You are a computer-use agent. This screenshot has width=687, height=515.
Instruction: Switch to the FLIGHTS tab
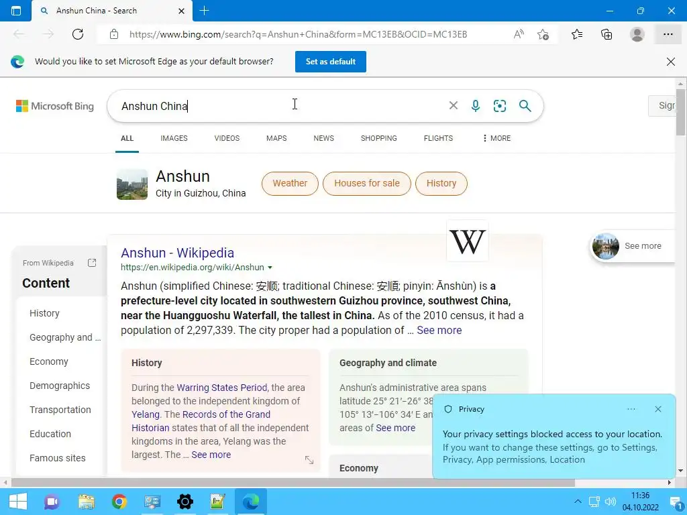(x=438, y=138)
